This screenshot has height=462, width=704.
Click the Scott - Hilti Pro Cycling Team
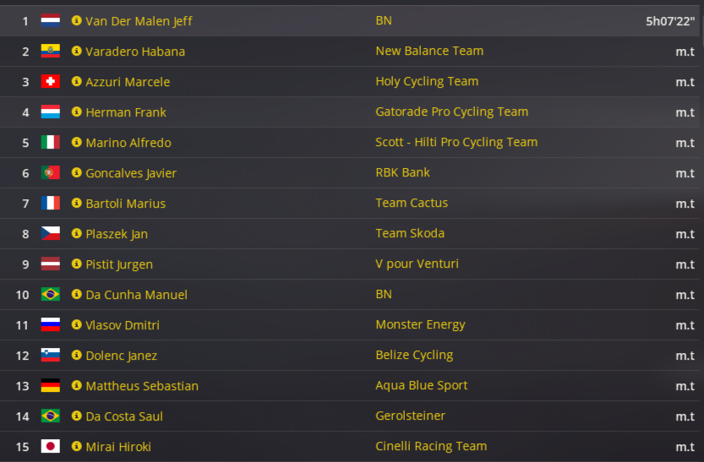(x=456, y=142)
